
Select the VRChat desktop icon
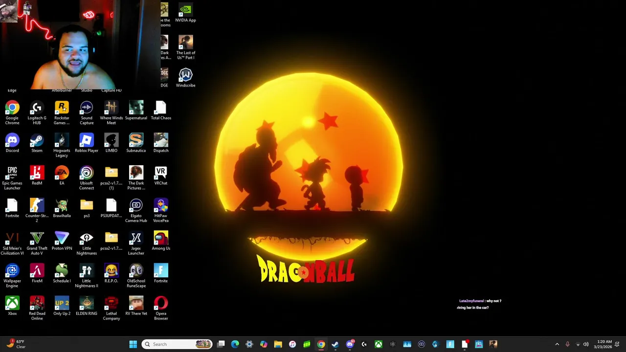tap(161, 176)
